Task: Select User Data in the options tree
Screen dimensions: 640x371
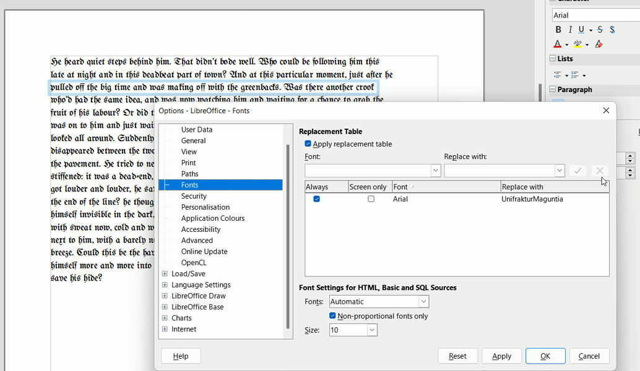Action: click(x=197, y=129)
